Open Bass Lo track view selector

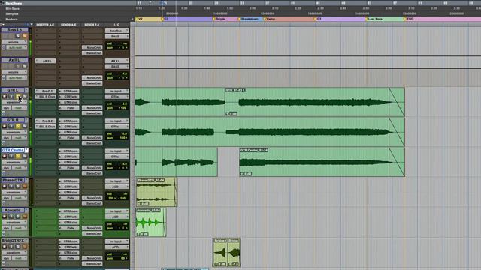[15, 42]
